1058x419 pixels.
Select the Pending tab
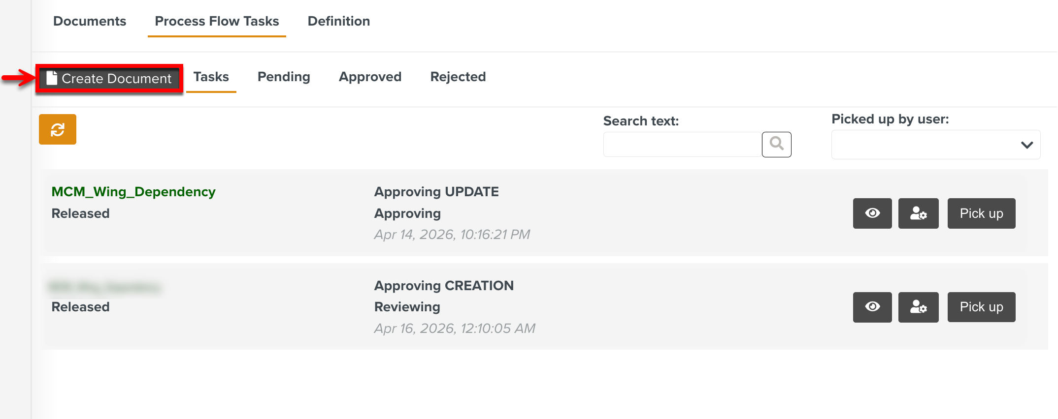click(x=283, y=77)
